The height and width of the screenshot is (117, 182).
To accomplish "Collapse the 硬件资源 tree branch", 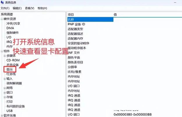I will (x=2, y=19).
